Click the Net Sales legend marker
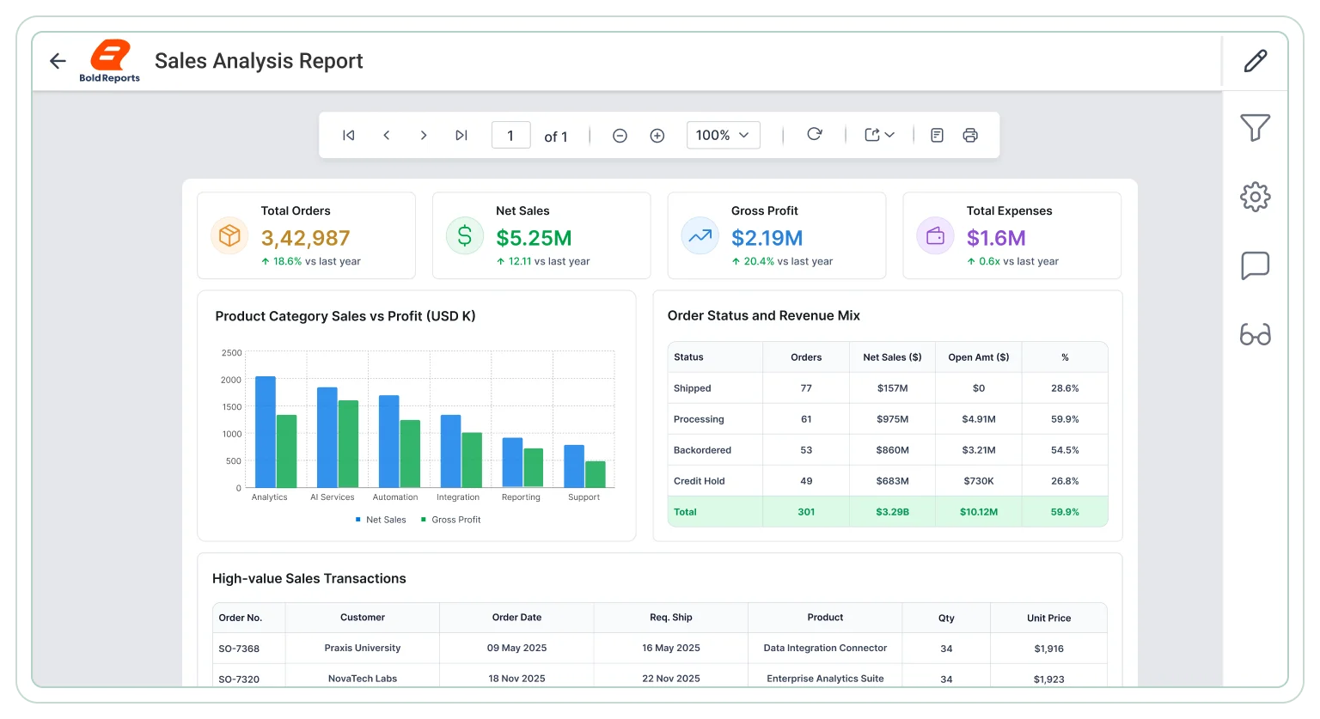Image resolution: width=1320 pixels, height=719 pixels. click(358, 520)
